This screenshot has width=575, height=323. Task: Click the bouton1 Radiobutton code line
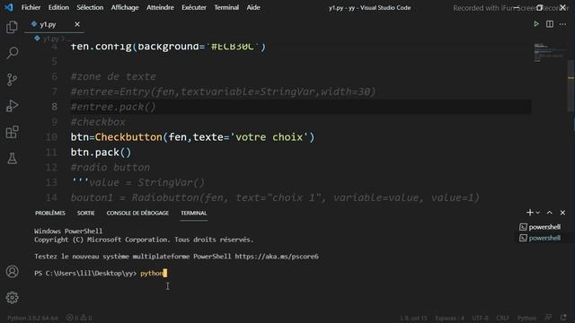275,197
